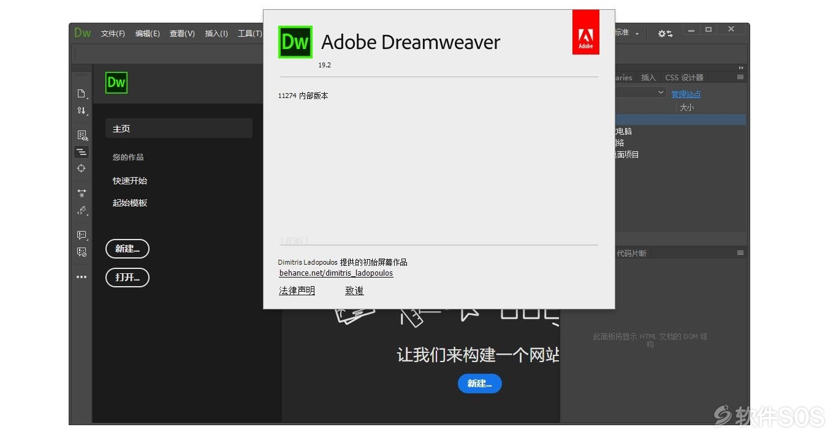Image resolution: width=836 pixels, height=435 pixels.
Task: Click the 打开... button
Action: [127, 278]
